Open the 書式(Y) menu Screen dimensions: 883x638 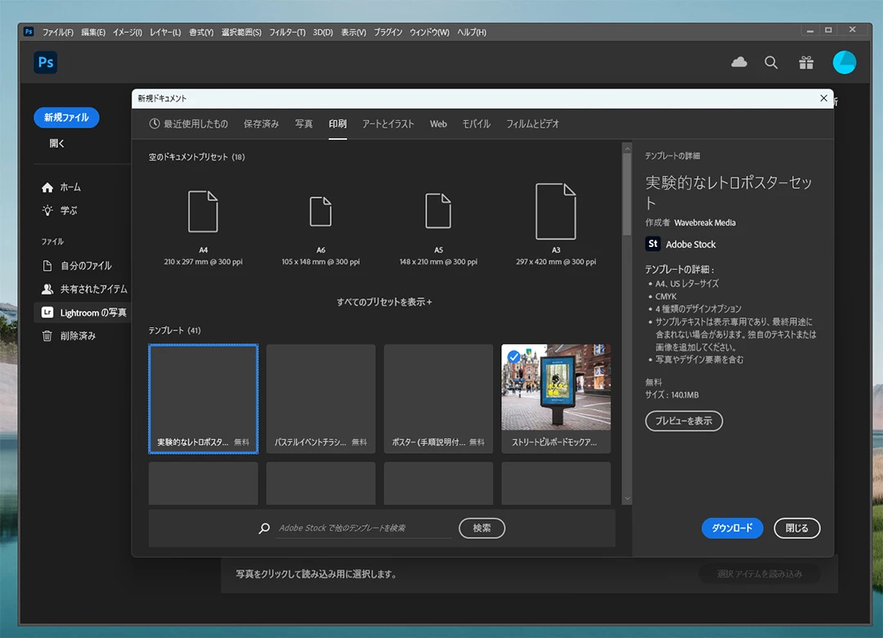[x=201, y=32]
